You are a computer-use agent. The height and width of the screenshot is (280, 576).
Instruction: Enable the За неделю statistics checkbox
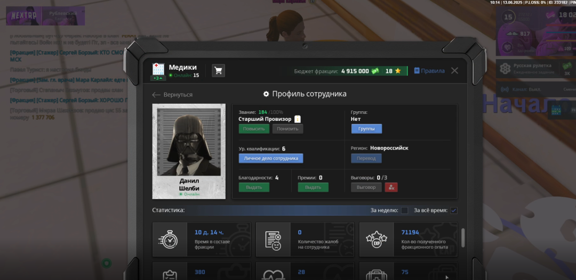point(404,210)
